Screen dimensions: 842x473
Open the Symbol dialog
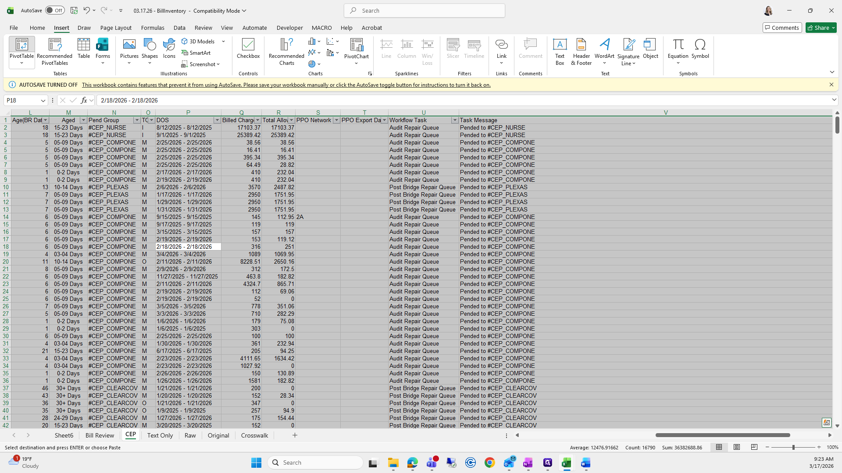pos(700,48)
